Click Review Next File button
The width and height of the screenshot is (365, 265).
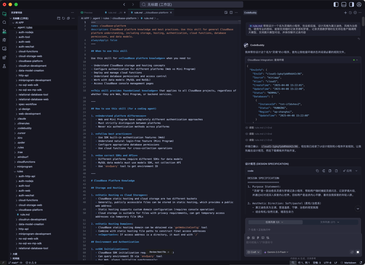point(159,252)
